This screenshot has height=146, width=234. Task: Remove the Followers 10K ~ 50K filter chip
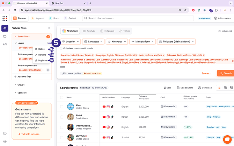coord(204,55)
